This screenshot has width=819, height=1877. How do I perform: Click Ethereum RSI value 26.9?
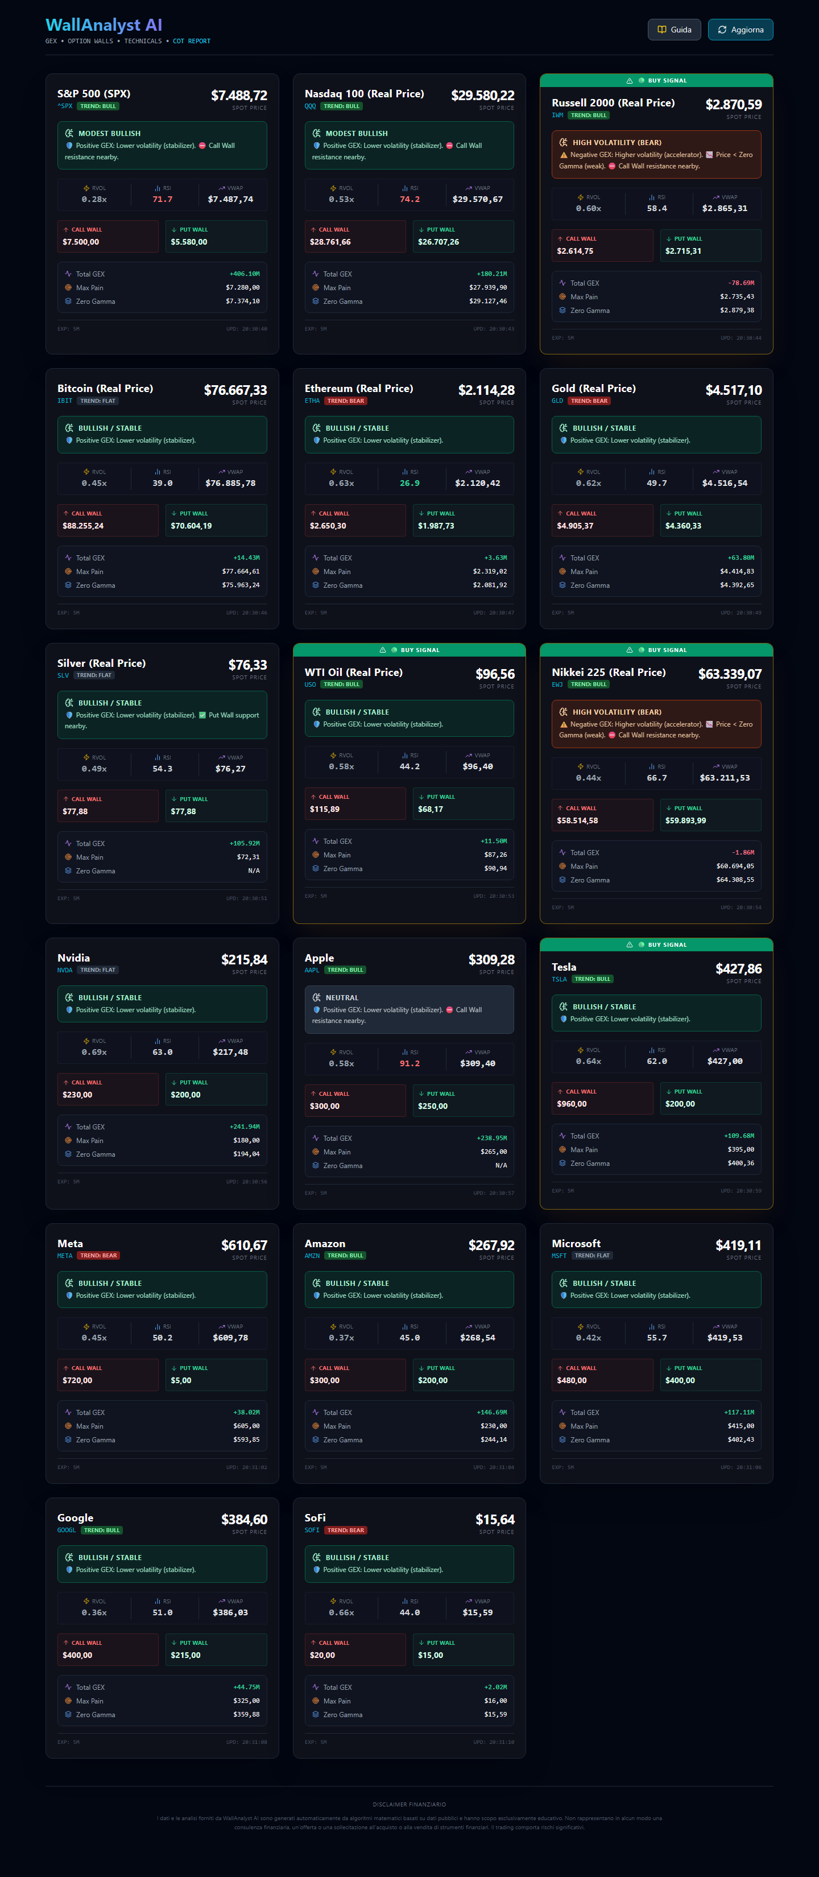pyautogui.click(x=409, y=483)
